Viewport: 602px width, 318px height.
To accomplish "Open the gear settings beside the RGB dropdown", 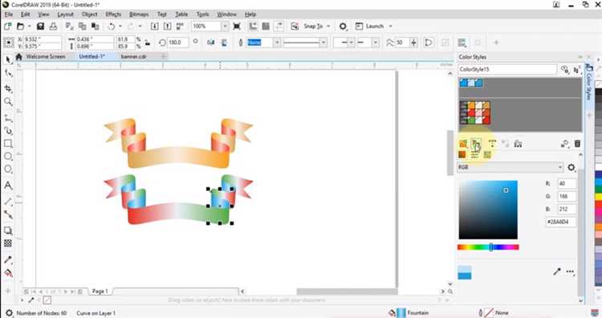I will [571, 168].
